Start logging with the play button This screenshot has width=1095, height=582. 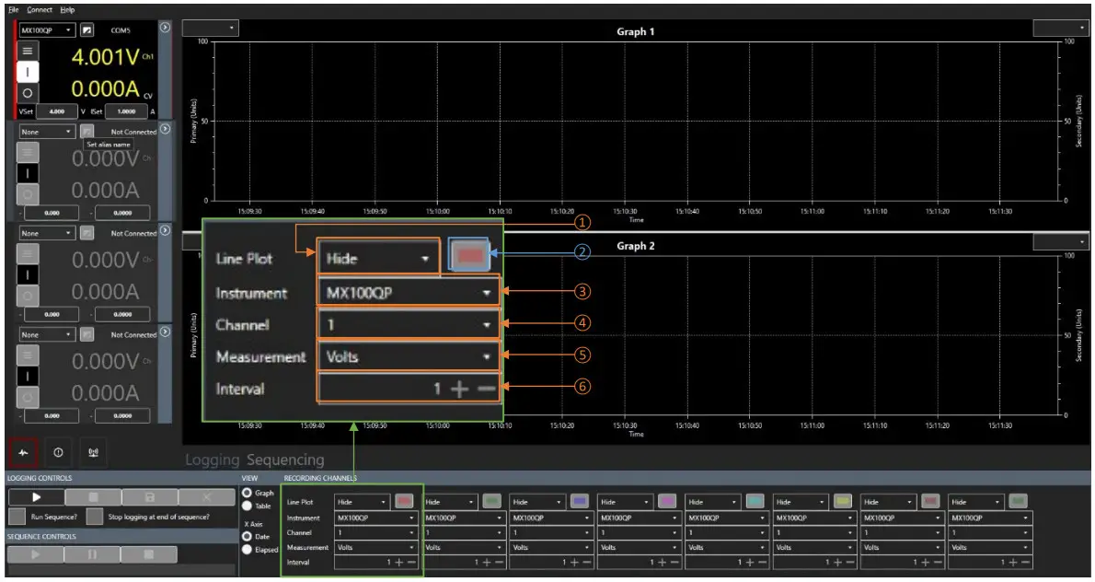point(37,497)
